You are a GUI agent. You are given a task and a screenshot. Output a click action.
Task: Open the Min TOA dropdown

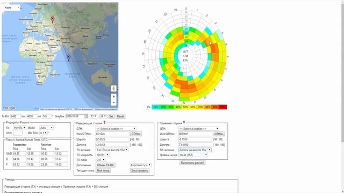click(x=44, y=133)
